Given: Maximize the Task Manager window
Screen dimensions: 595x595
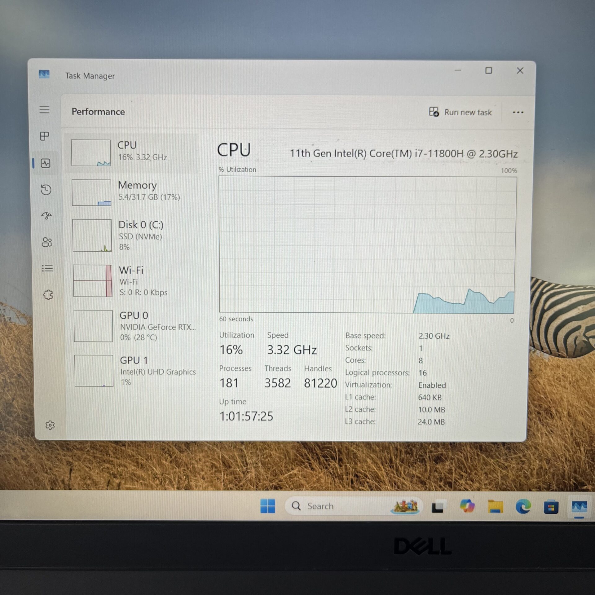Looking at the screenshot, I should (x=488, y=71).
